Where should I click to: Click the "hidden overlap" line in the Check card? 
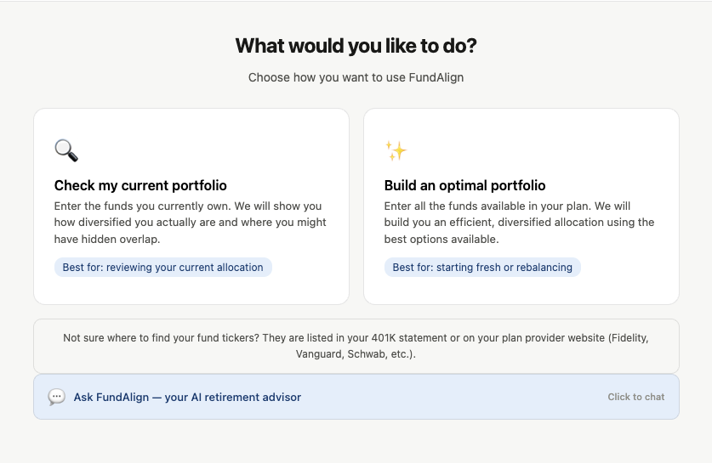click(107, 240)
